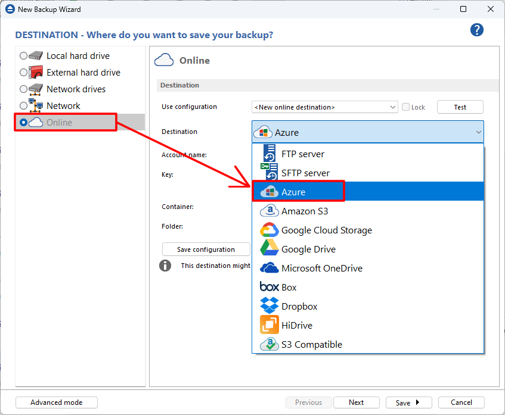Screen dimensions: 505x415
Task: Click the Amazon S3 icon
Action: (269, 211)
